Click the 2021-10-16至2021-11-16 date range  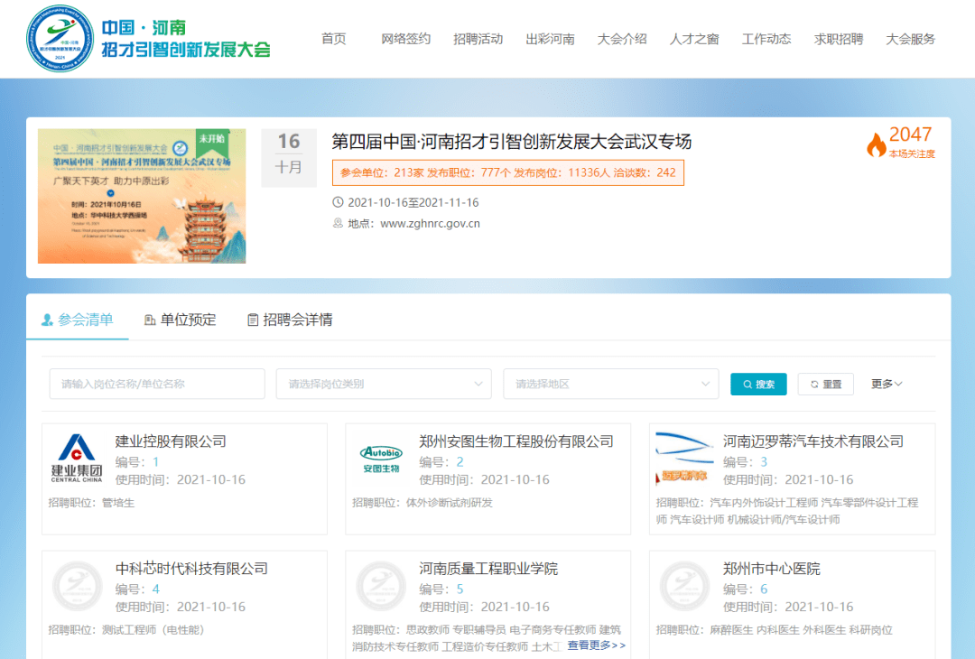(413, 203)
